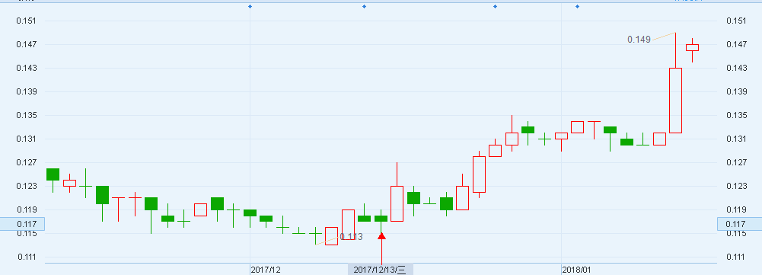Click 0.135 on the left price axis
The width and height of the screenshot is (762, 275).
(26, 115)
